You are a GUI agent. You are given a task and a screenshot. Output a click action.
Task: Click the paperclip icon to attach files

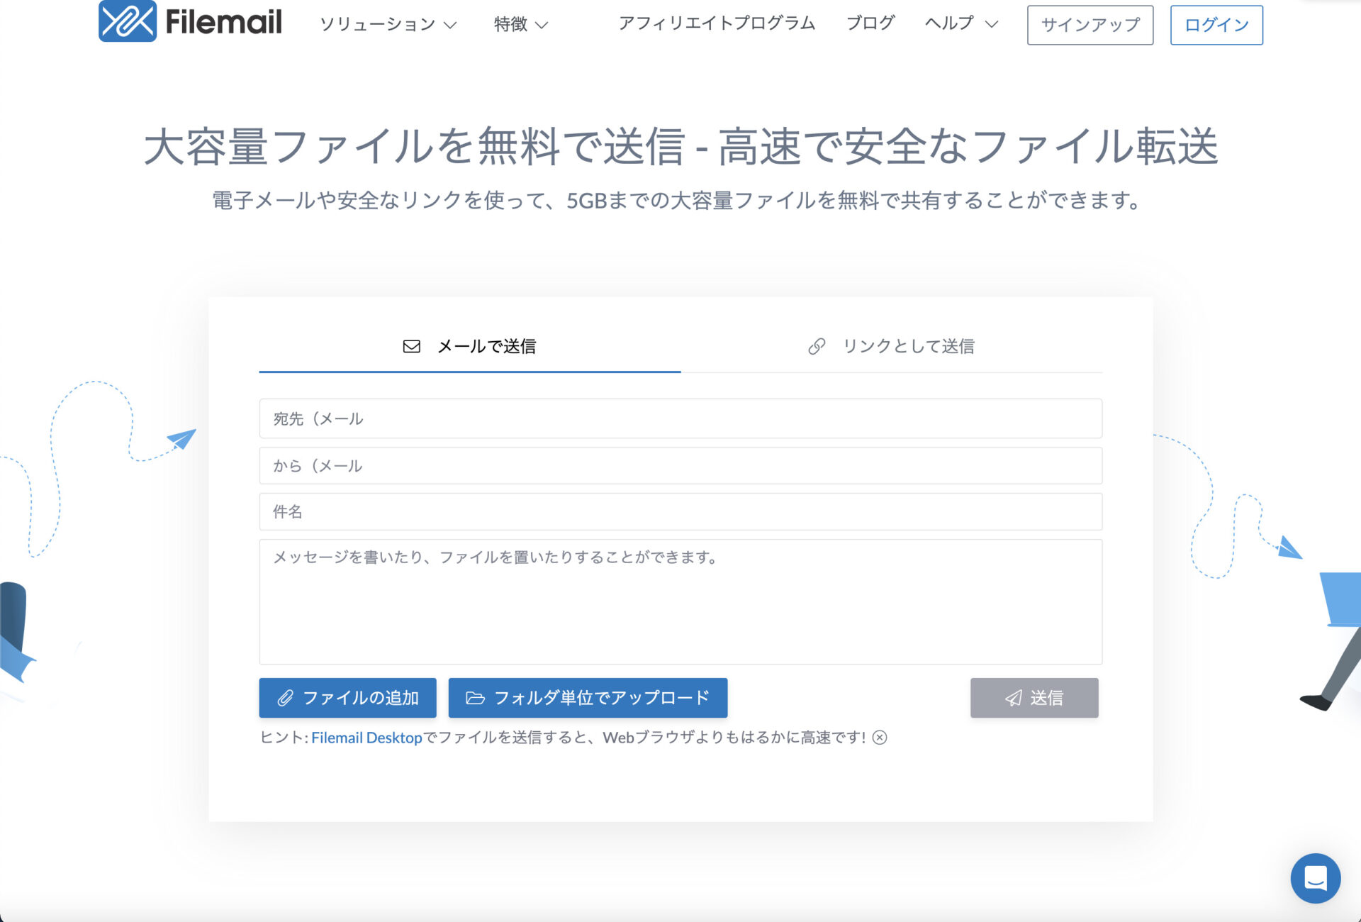(x=286, y=698)
